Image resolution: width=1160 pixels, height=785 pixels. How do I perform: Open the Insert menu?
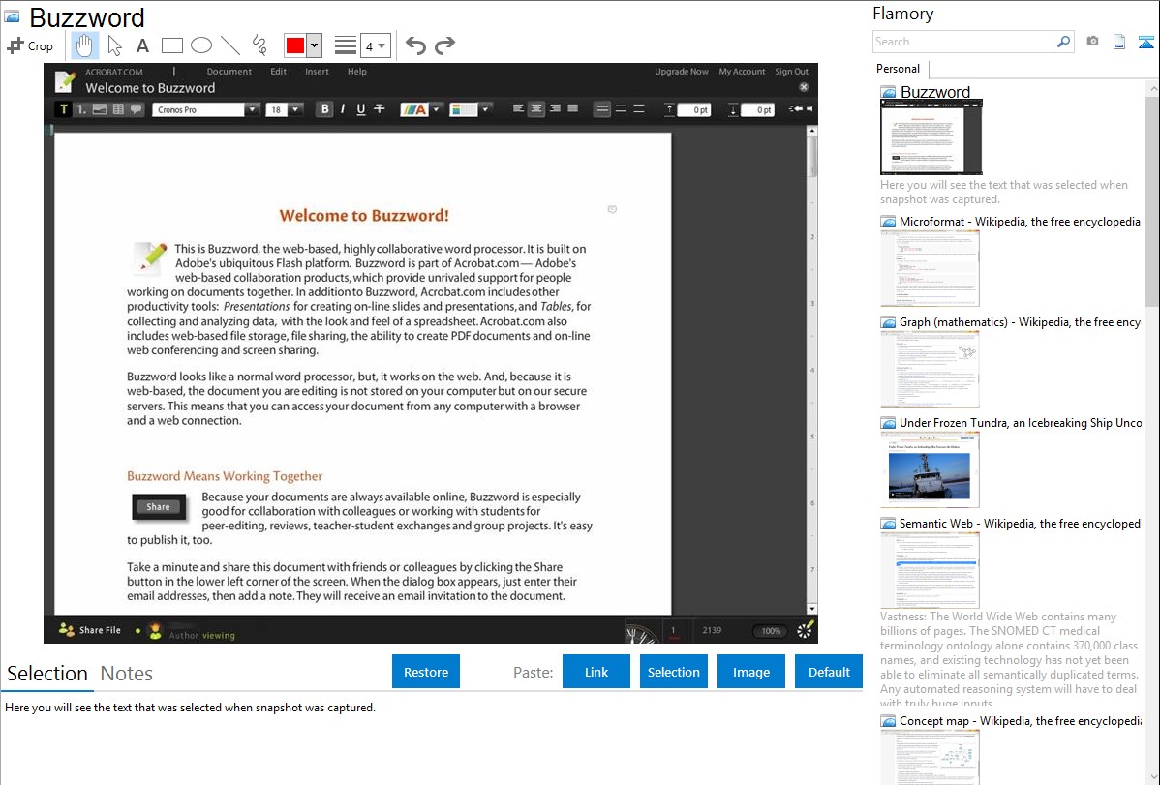point(317,71)
